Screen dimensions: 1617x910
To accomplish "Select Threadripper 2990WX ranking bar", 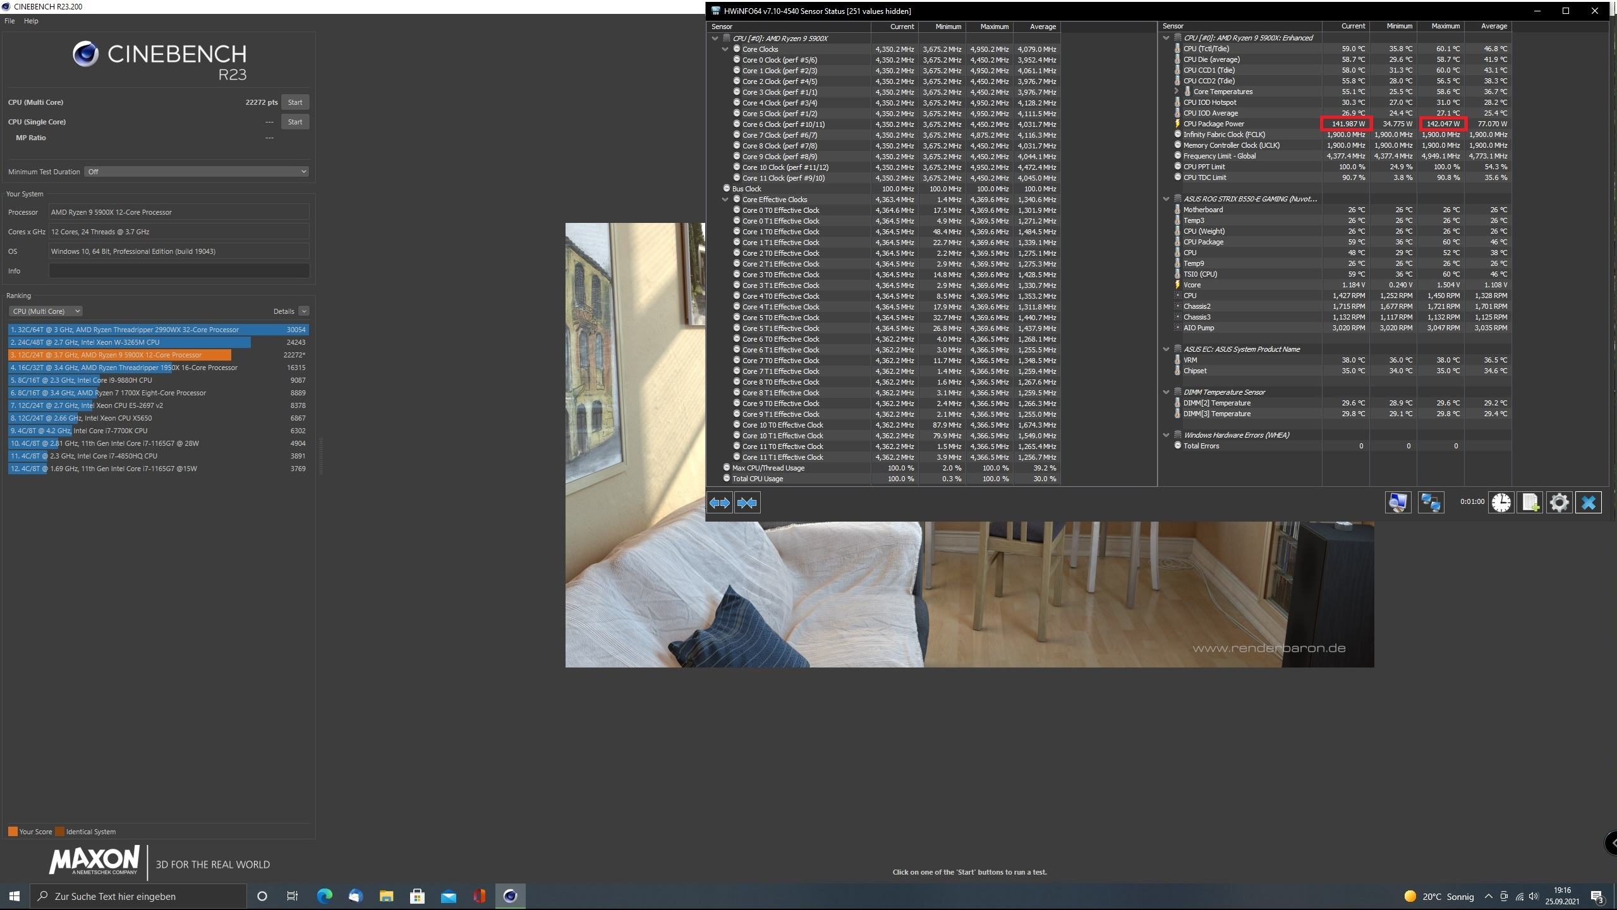I will (x=158, y=330).
